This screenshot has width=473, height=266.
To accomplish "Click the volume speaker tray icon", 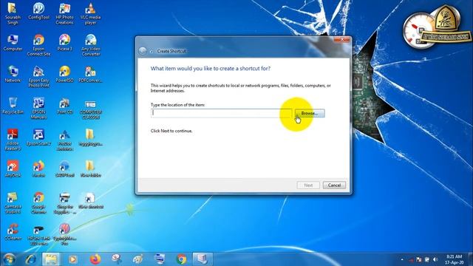I will (x=435, y=259).
